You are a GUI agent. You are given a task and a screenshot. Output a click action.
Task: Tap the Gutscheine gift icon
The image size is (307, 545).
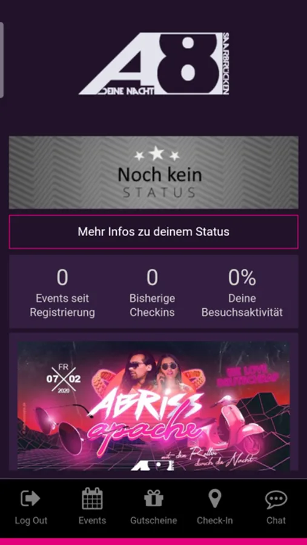click(154, 498)
